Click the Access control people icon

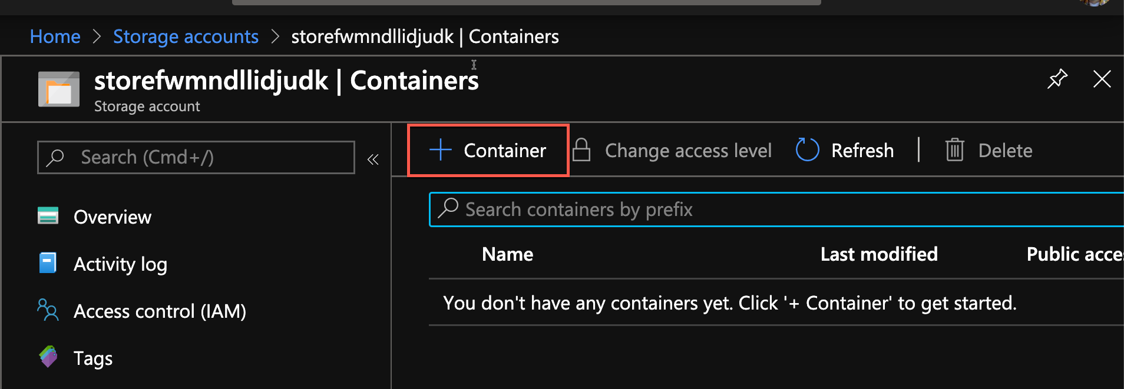click(x=48, y=310)
